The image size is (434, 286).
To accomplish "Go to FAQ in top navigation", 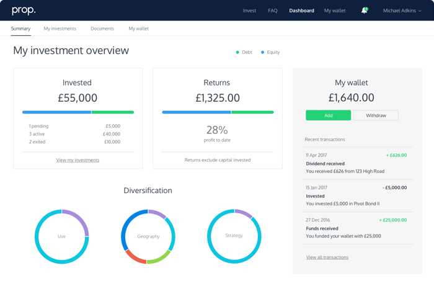I will (x=272, y=11).
